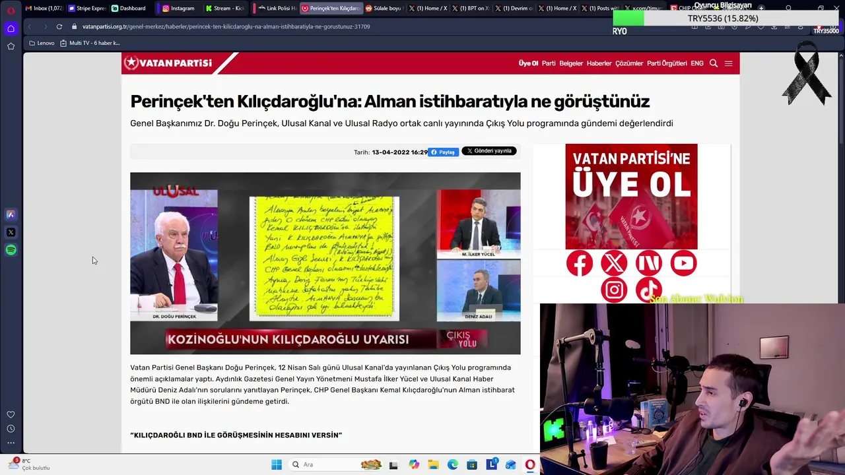The height and width of the screenshot is (475, 845).
Task: Click Opera icon in taskbar
Action: 530,464
